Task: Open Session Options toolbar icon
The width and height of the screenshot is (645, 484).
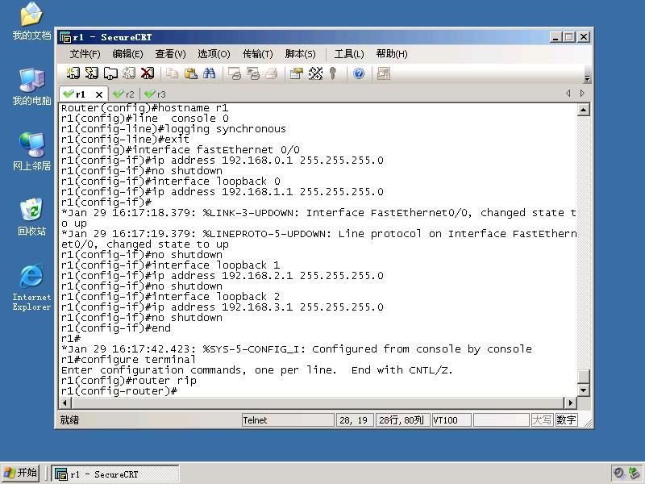Action: [x=296, y=73]
